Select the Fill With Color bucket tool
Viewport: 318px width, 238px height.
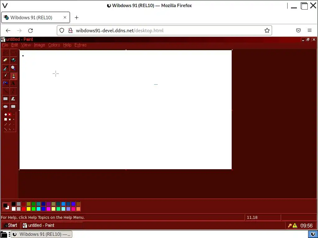[x=13, y=60]
